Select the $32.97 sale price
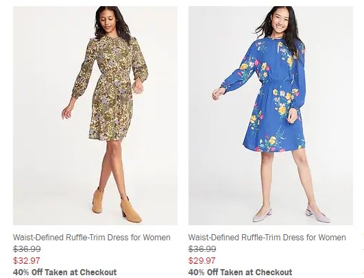Viewport: 364px width, 278px height. click(x=27, y=261)
